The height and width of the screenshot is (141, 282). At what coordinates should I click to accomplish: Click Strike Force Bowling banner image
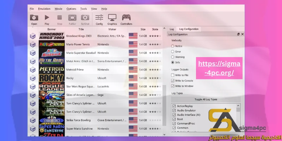51,120
